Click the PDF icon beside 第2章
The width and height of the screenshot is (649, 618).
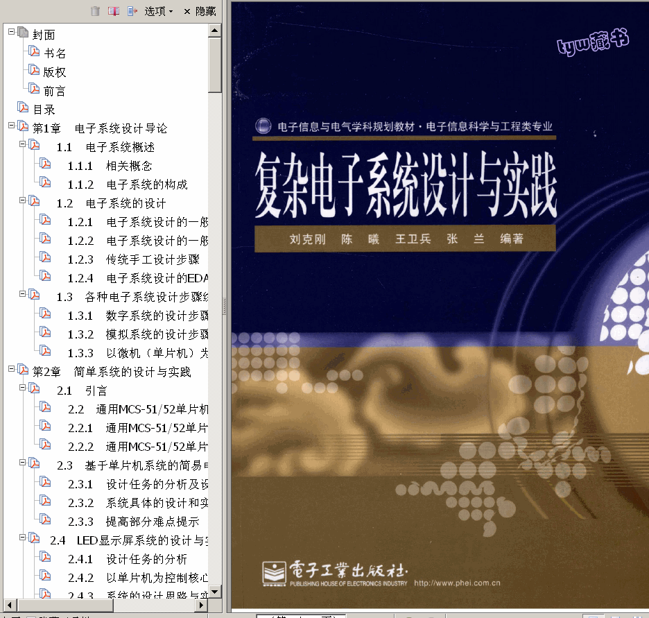pyautogui.click(x=23, y=370)
